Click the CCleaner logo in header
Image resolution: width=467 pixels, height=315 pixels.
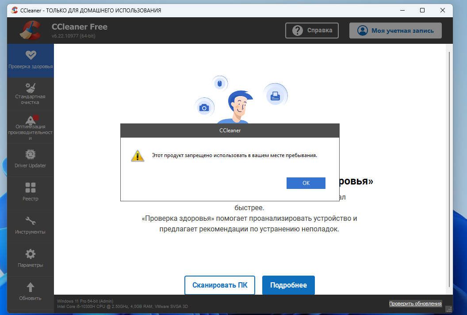point(31,30)
